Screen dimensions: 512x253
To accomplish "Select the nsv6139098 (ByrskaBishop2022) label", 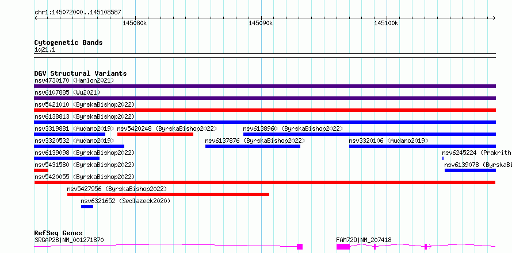I will tap(85, 153).
